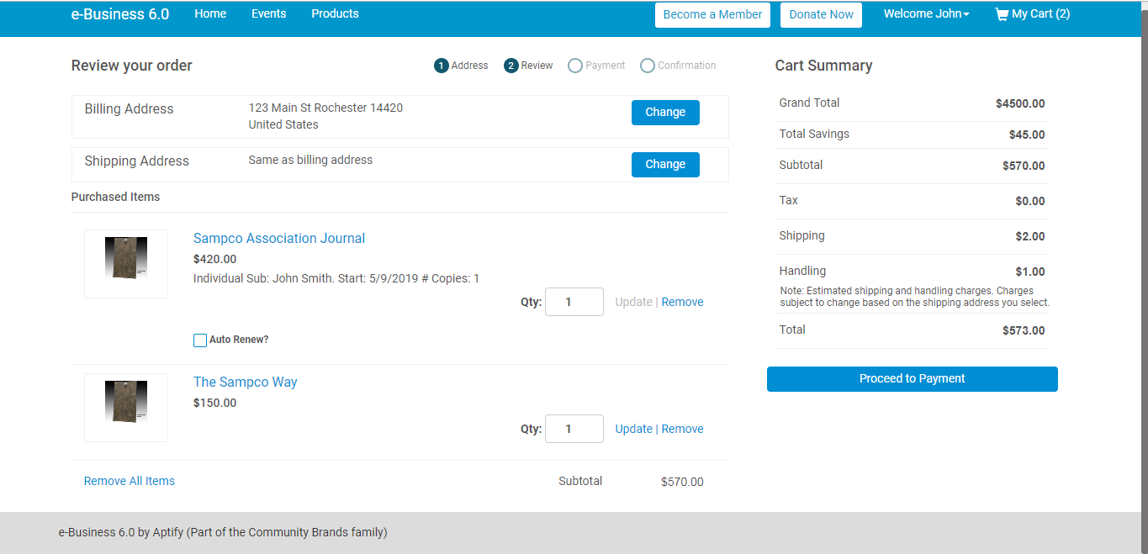Navigate to the Home menu
The width and height of the screenshot is (1148, 554).
click(209, 13)
